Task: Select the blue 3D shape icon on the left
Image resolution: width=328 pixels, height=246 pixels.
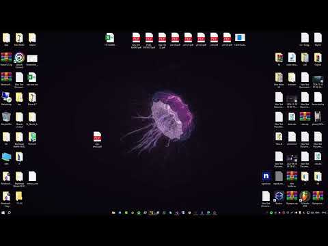Action: [6, 157]
